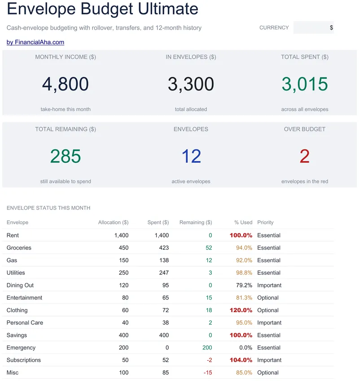
Task: Select the Subscriptions envelope name cell
Action: point(23,360)
